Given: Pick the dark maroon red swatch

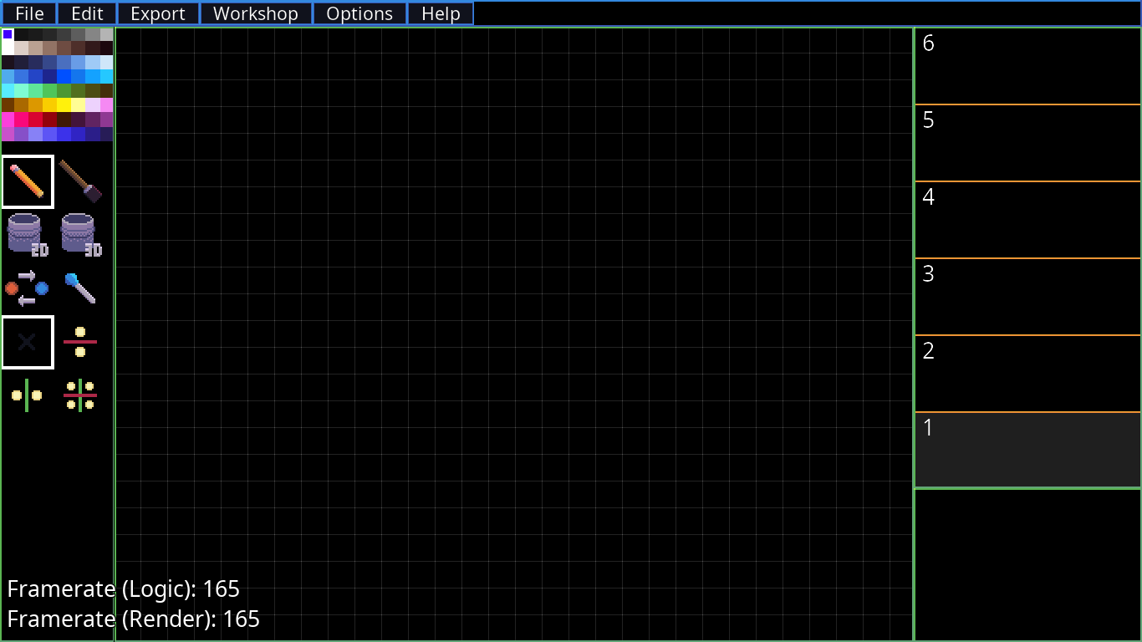Looking at the screenshot, I should (x=49, y=119).
